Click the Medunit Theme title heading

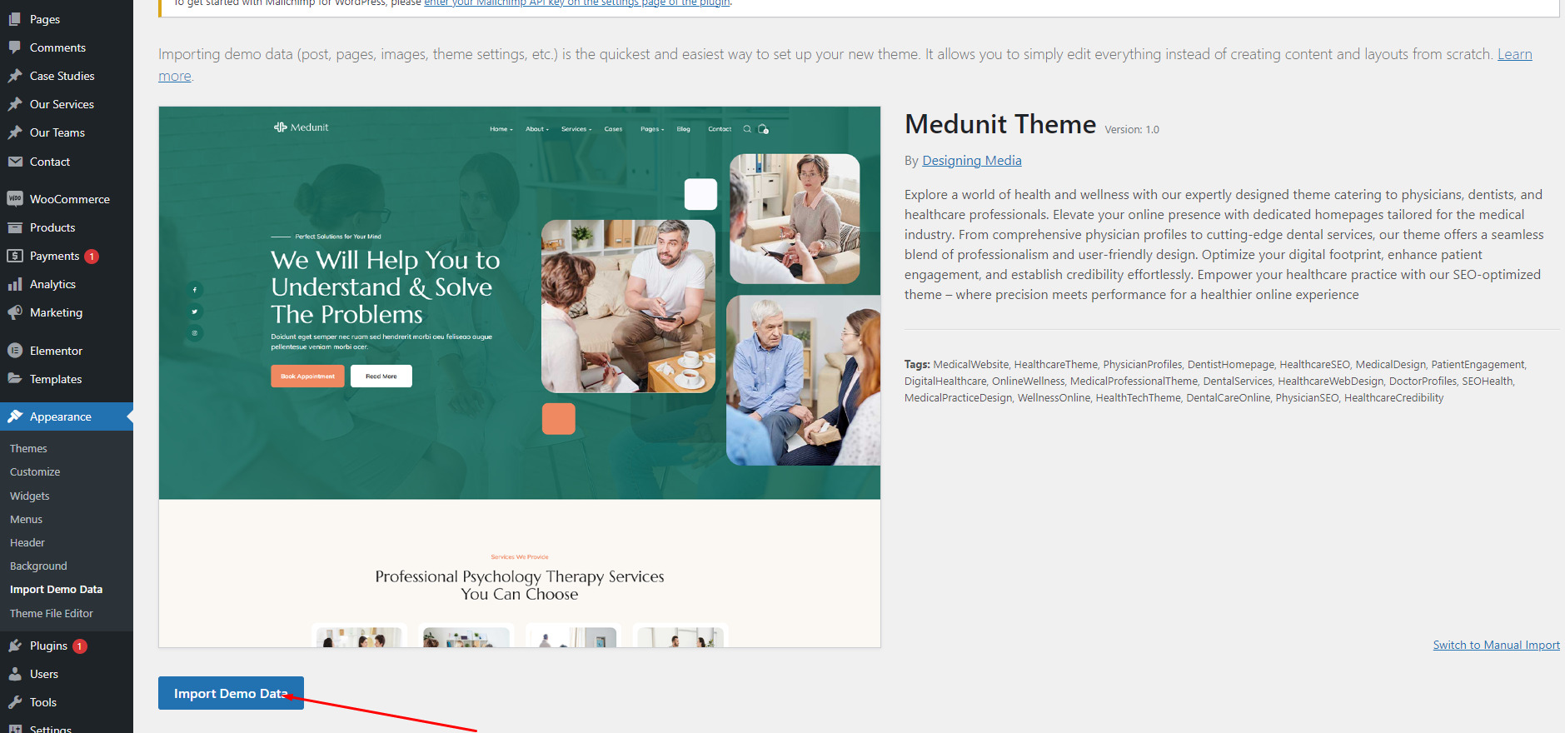pyautogui.click(x=1000, y=124)
